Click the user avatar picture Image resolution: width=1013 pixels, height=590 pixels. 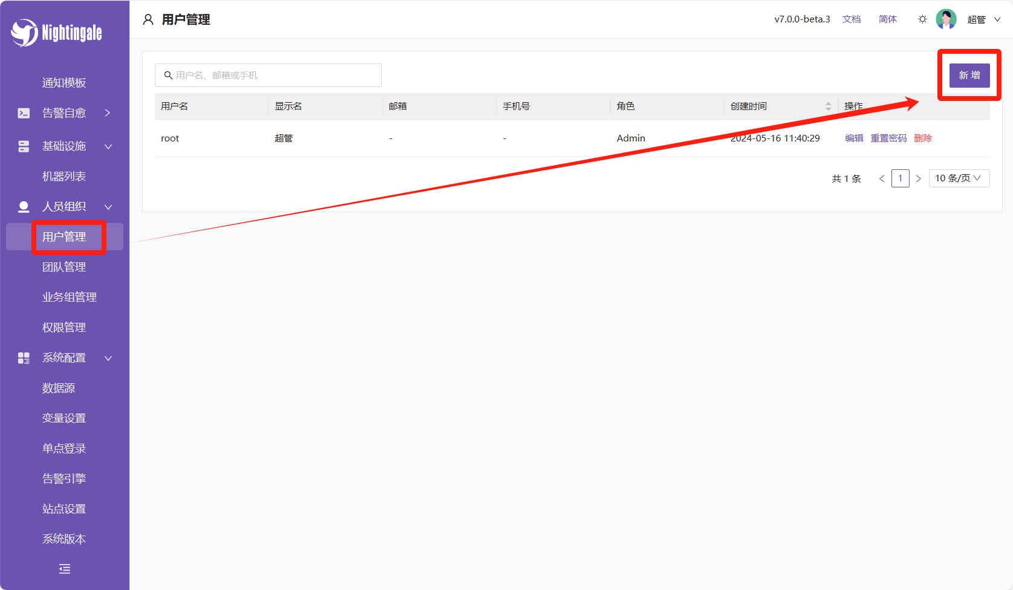pyautogui.click(x=946, y=19)
